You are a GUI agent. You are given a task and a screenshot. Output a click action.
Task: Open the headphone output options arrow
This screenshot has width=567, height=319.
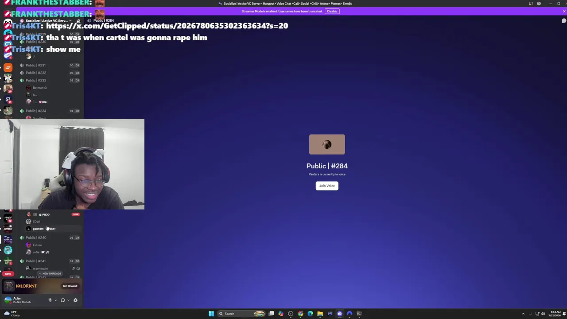68,300
